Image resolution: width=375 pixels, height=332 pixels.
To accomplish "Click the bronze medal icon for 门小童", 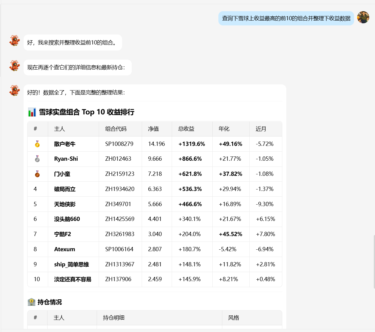I will point(37,174).
